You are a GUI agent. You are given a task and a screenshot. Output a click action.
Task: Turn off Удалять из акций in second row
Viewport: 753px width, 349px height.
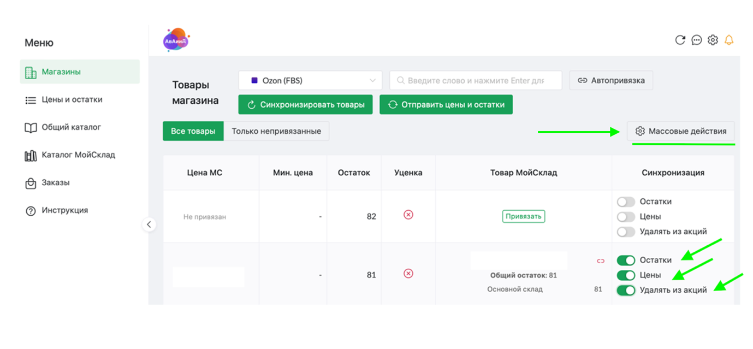[x=626, y=291]
